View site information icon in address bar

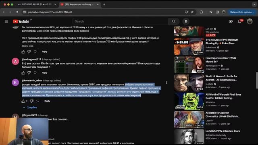coord(25,12)
